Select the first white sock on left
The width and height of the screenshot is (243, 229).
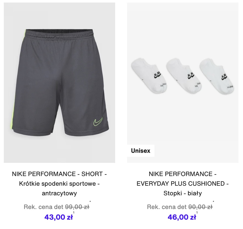tap(149, 75)
